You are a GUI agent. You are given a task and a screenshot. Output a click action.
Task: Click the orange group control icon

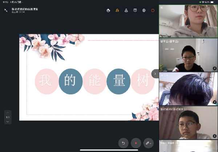tap(117, 10)
